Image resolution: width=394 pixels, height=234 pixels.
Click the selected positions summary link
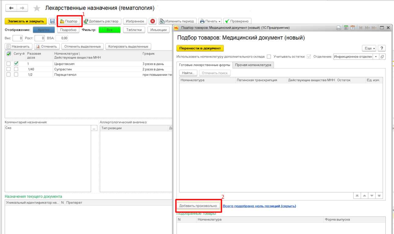tap(259, 206)
